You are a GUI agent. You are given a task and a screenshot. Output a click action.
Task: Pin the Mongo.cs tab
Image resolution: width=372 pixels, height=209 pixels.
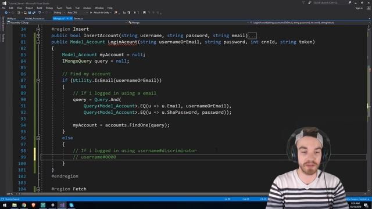pyautogui.click(x=67, y=18)
